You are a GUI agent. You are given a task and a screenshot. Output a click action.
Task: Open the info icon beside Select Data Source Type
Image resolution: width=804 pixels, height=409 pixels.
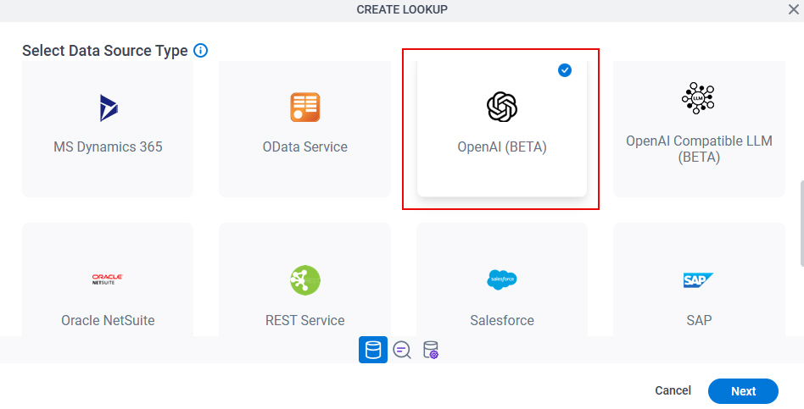tap(200, 50)
